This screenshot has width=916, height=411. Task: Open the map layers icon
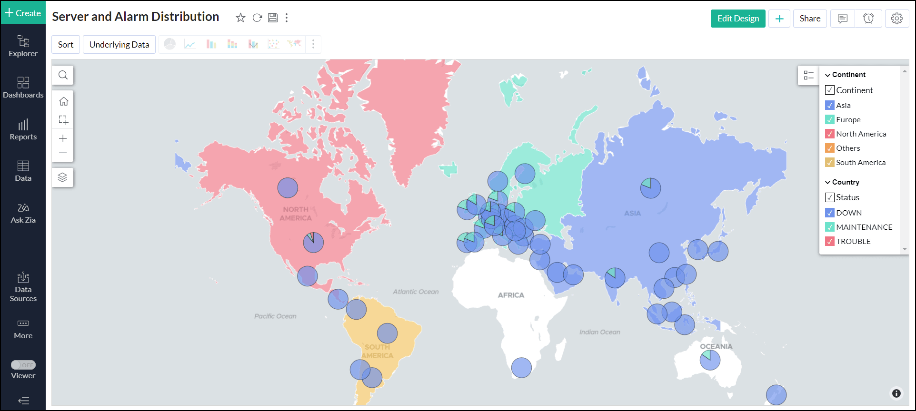point(62,177)
